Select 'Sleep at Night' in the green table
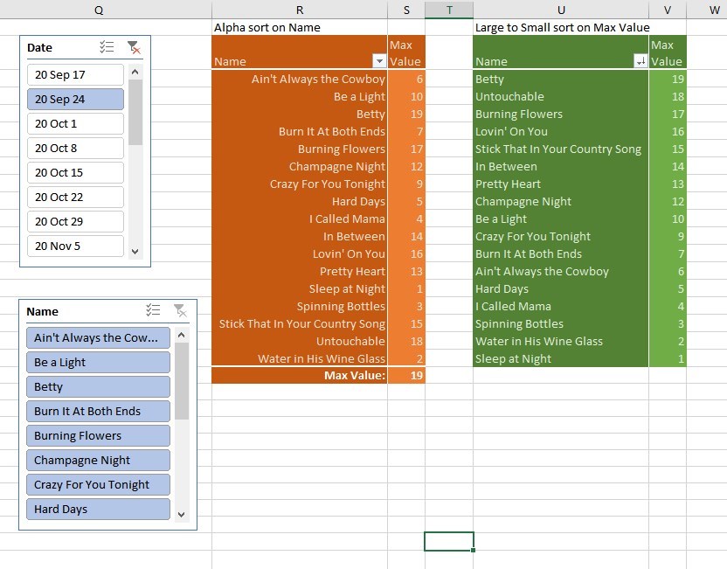The image size is (727, 569). pos(561,358)
